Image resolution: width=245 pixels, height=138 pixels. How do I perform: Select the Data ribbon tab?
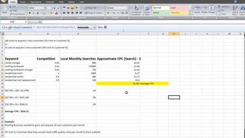pos(61,2)
